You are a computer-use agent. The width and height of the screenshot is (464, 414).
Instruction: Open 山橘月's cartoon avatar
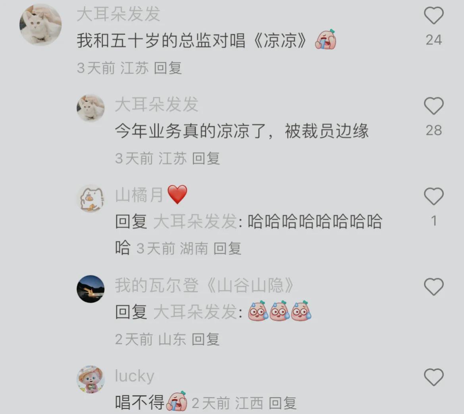pos(91,199)
